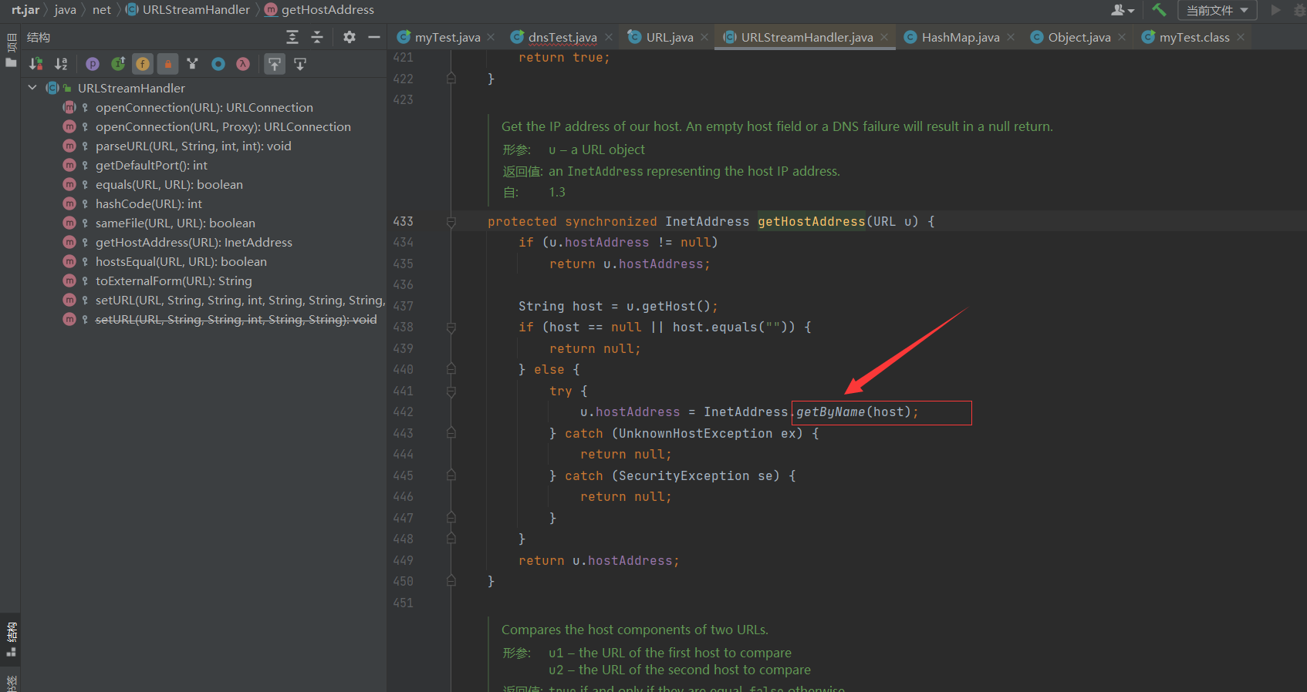The width and height of the screenshot is (1307, 692).
Task: Toggle show non-public members lock icon
Action: coord(167,64)
